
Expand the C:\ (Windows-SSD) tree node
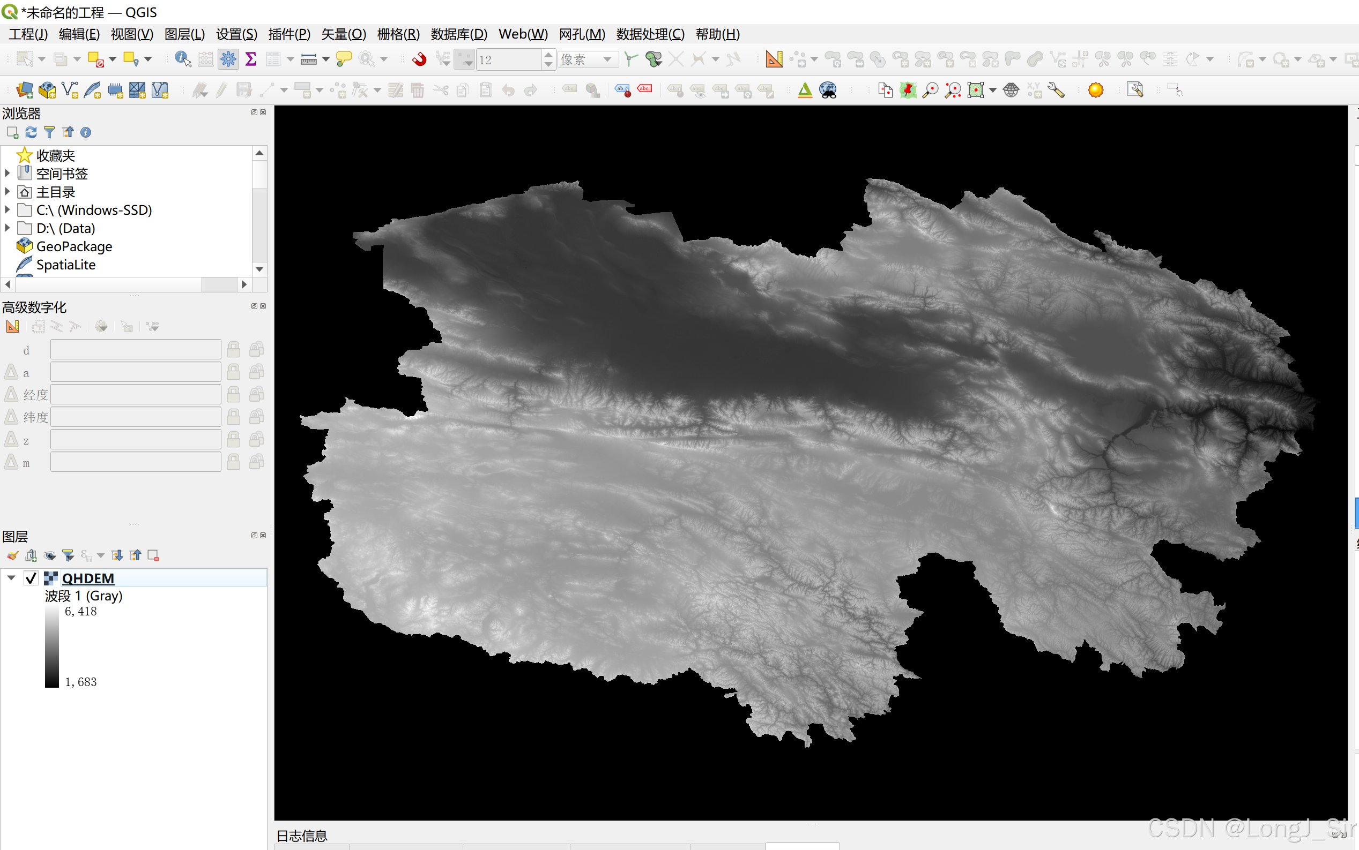point(8,210)
